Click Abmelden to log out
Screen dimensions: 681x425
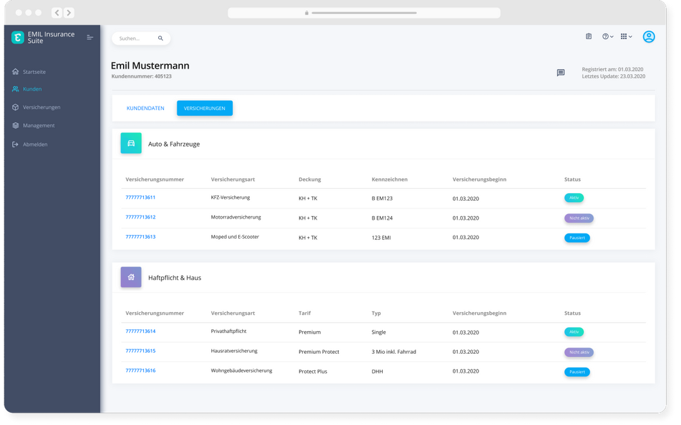[35, 144]
